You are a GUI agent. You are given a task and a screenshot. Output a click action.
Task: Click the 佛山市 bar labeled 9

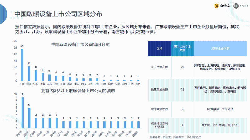click(x=22, y=113)
